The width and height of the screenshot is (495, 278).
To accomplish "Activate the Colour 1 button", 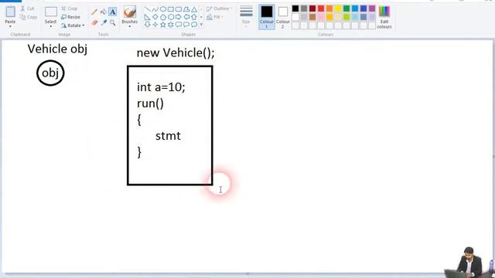I will pos(266,17).
